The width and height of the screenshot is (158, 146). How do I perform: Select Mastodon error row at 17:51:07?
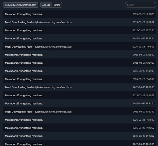click(80, 63)
